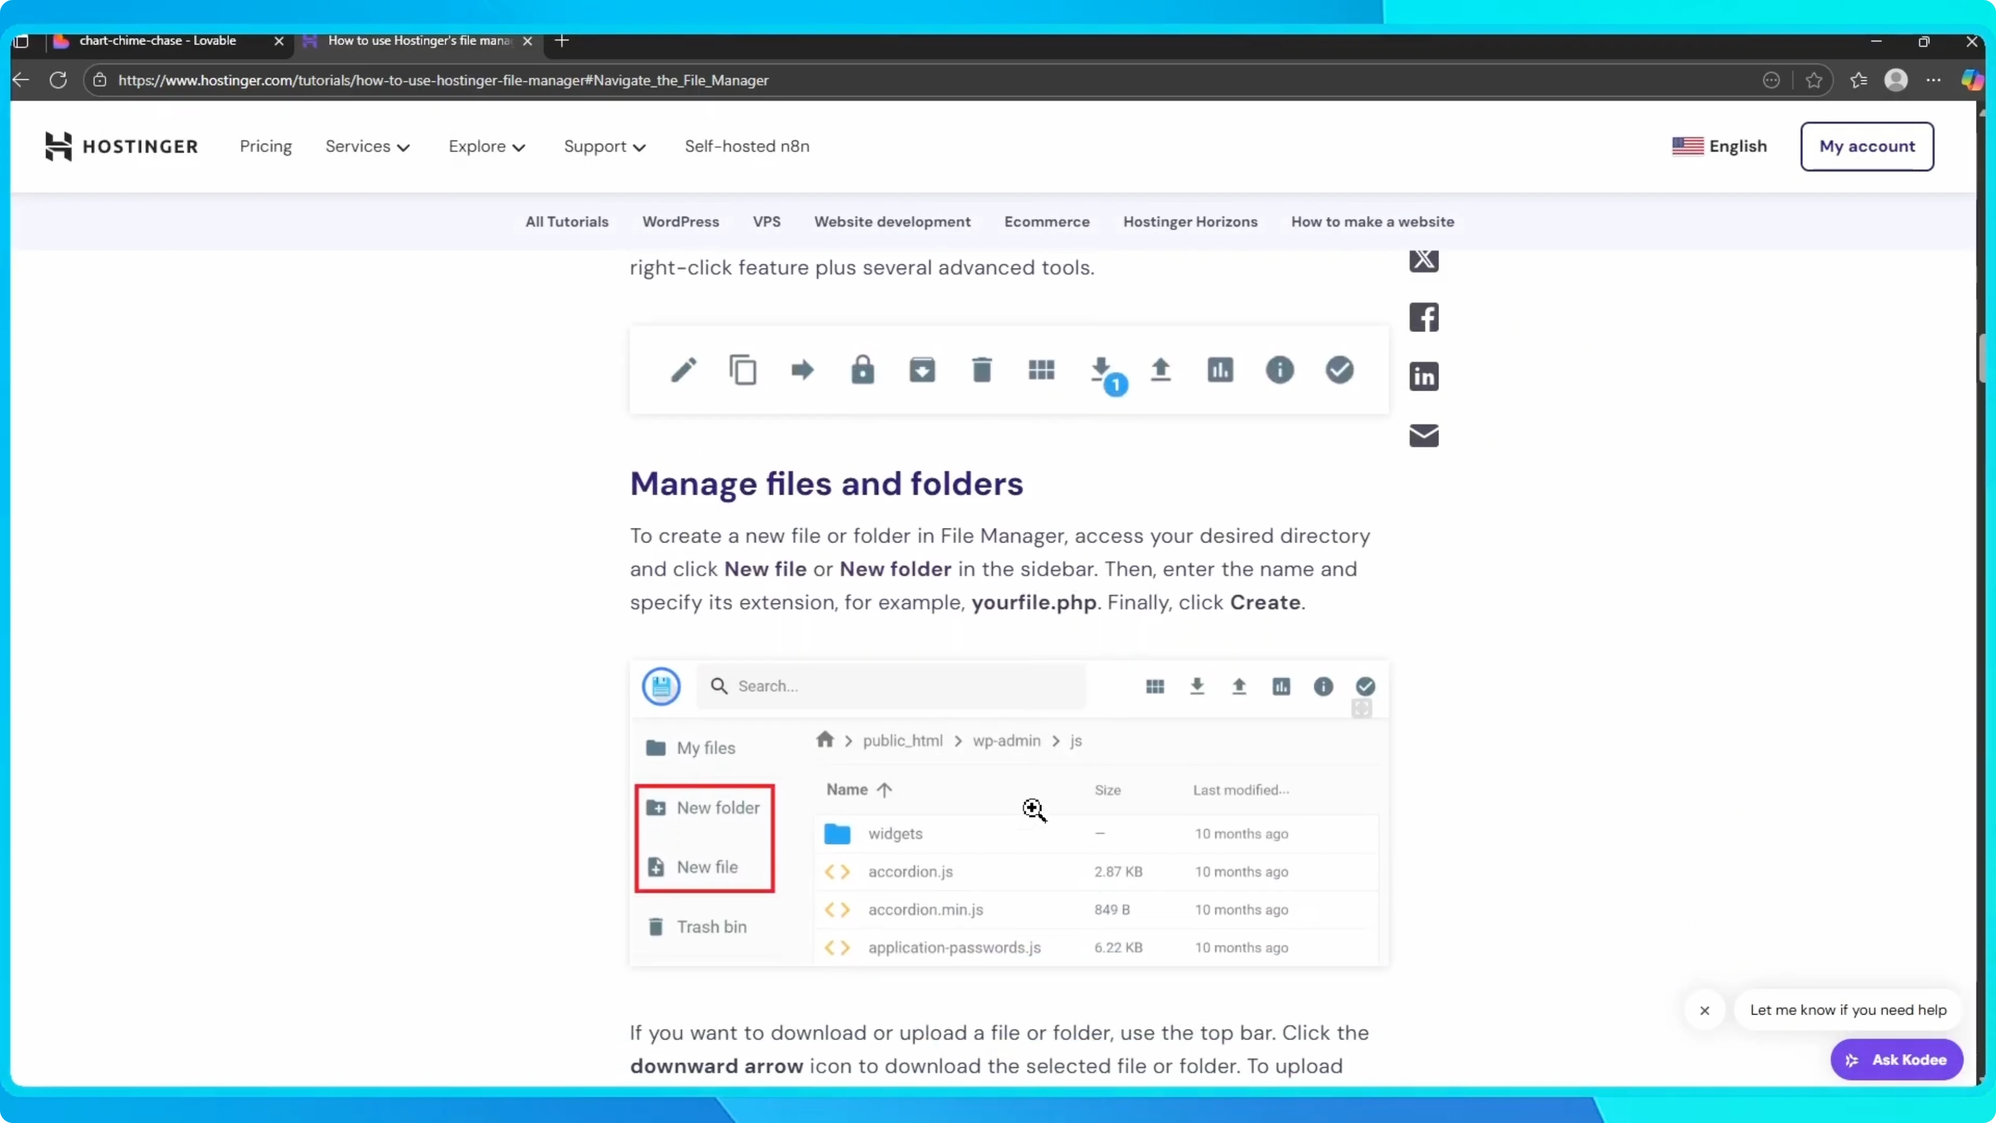Viewport: 1996px width, 1123px height.
Task: Open How to make a website category
Action: click(1372, 222)
